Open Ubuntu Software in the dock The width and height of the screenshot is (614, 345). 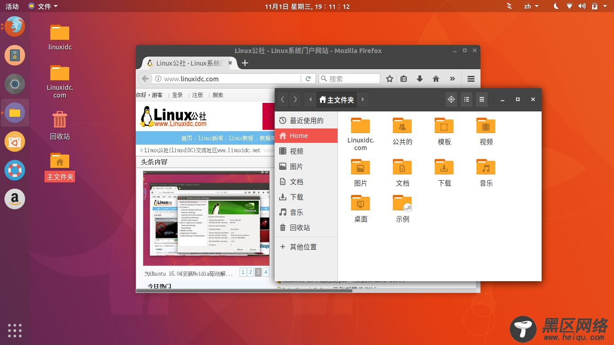(15, 142)
